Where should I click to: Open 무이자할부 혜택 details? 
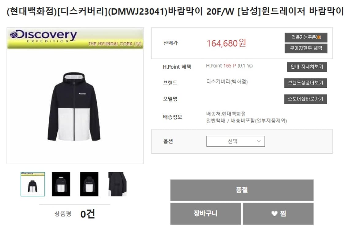pyautogui.click(x=306, y=48)
